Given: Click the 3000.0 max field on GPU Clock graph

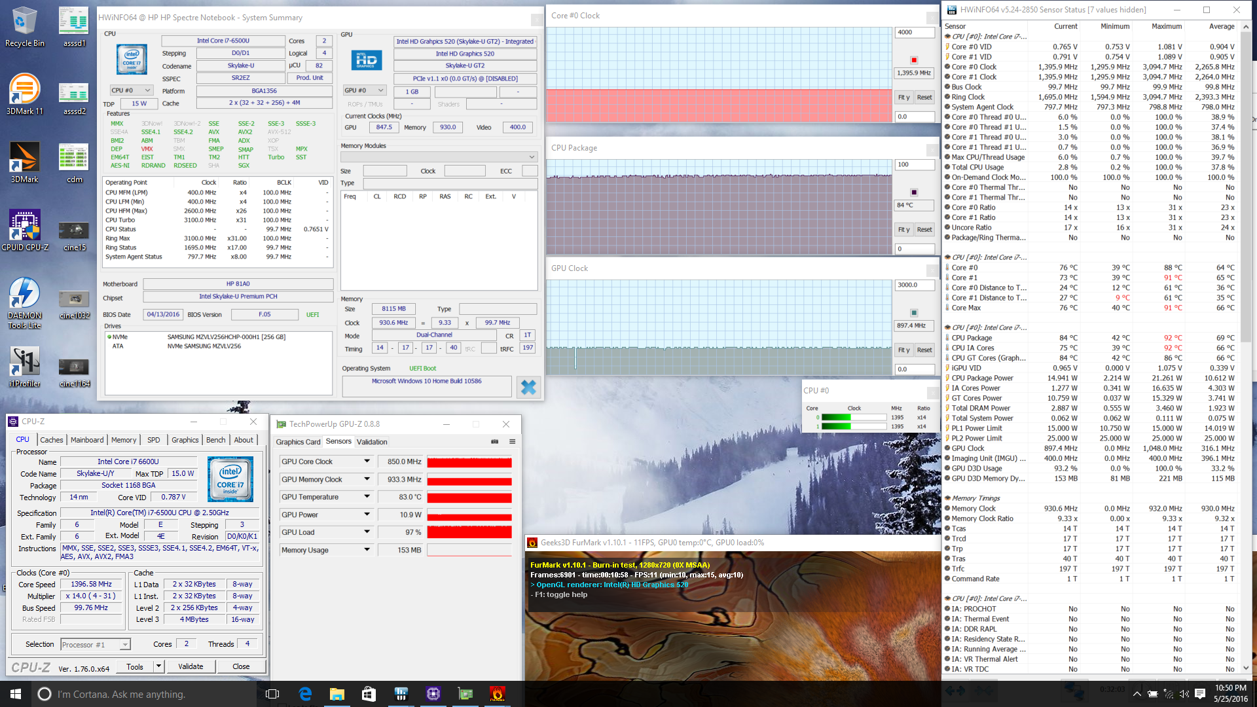Looking at the screenshot, I should tap(914, 285).
